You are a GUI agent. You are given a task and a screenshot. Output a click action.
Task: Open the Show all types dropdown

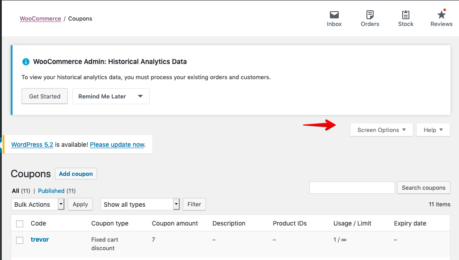[x=140, y=205]
